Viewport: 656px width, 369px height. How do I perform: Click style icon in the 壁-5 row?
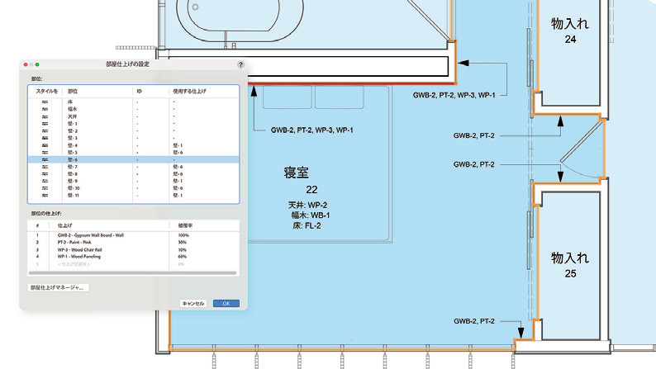click(x=45, y=153)
